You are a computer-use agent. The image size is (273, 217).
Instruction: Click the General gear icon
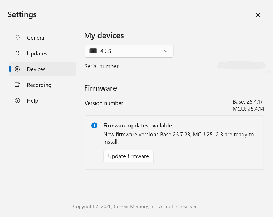click(17, 38)
